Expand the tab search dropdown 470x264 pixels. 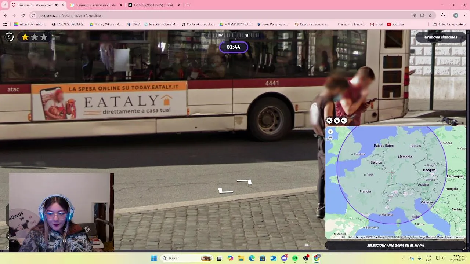coord(5,5)
